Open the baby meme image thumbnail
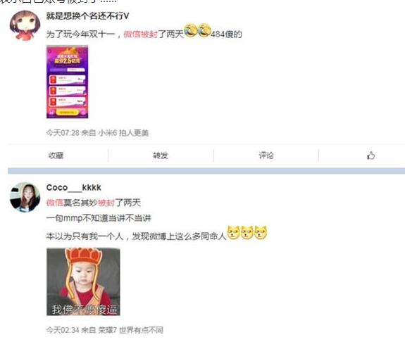 click(x=83, y=281)
